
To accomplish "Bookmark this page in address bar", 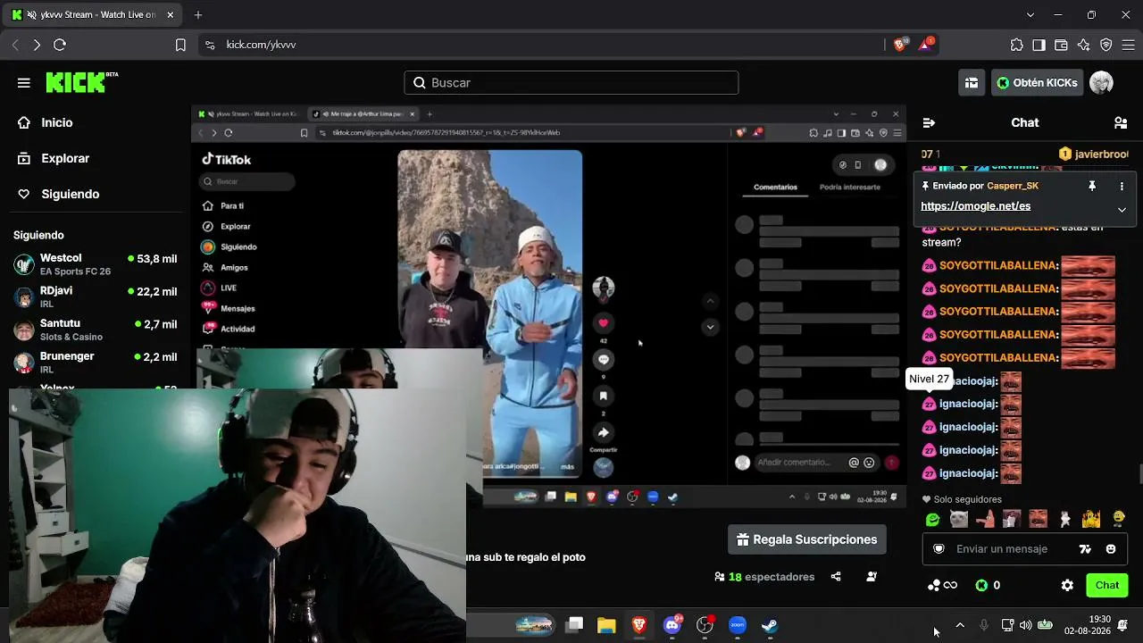I will point(180,45).
